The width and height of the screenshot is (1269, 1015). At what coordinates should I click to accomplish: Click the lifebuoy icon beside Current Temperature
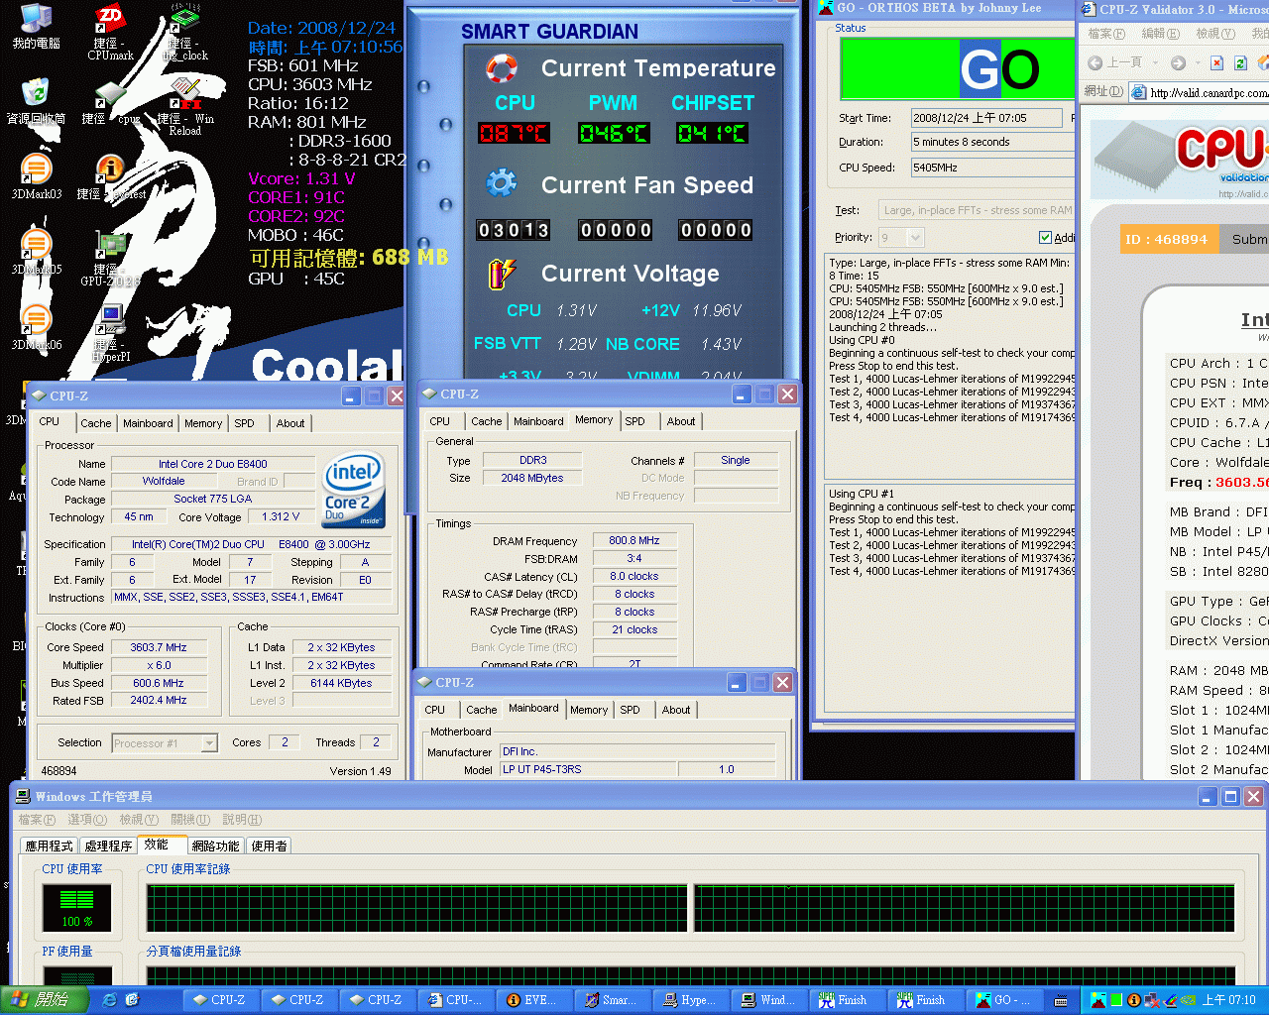point(502,68)
